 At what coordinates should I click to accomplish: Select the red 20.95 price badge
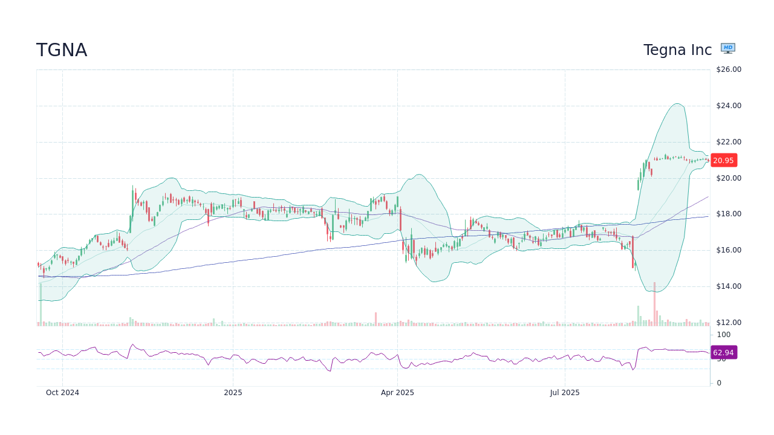(x=723, y=160)
